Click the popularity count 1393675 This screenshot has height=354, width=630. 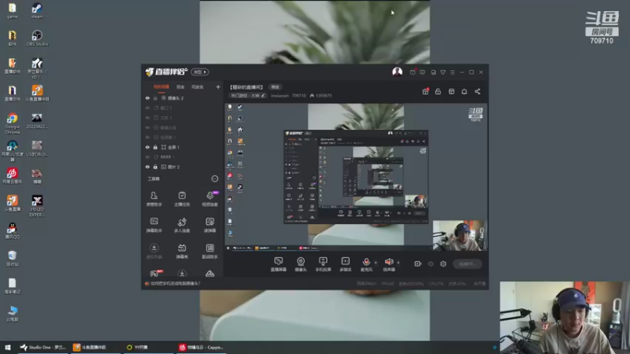pyautogui.click(x=324, y=95)
